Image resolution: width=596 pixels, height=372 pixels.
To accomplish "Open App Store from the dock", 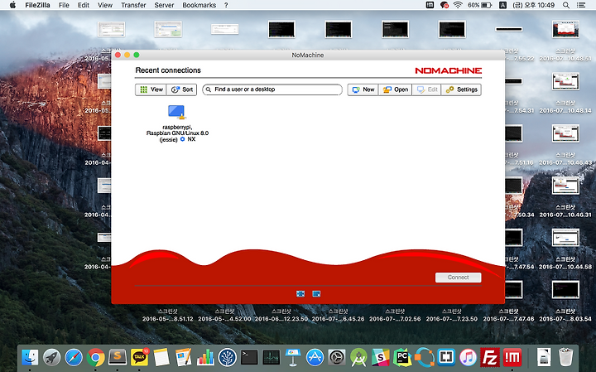I will [315, 358].
